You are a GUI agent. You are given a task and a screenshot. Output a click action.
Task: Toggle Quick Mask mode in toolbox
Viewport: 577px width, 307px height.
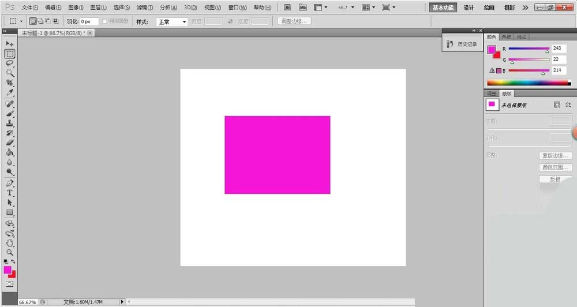coord(10,284)
